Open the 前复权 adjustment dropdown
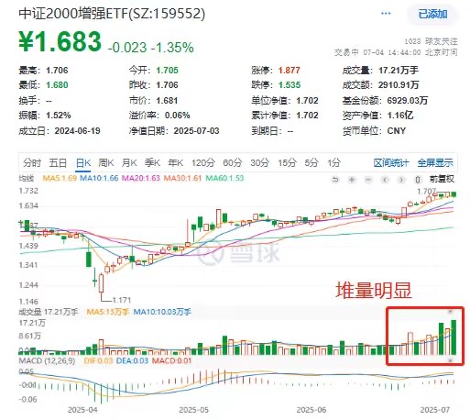This screenshot has width=470, height=420. point(442,179)
